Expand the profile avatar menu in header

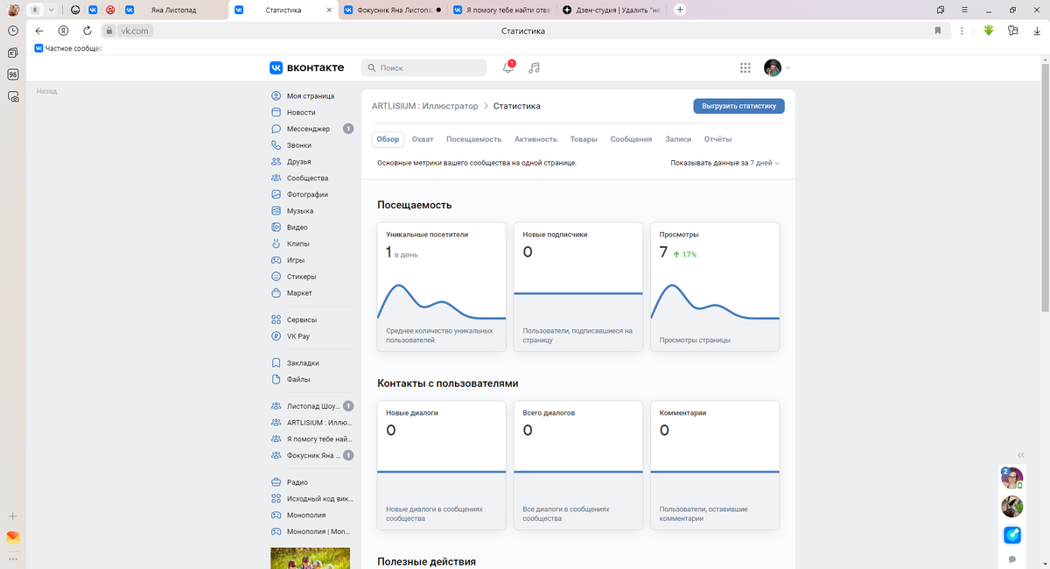[777, 67]
